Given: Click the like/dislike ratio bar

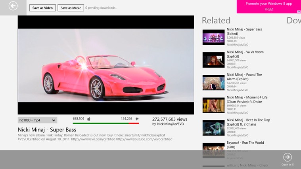Looking at the screenshot, I should click(x=105, y=123).
